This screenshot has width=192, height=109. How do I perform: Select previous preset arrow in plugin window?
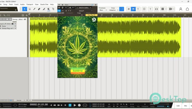(x=69, y=11)
